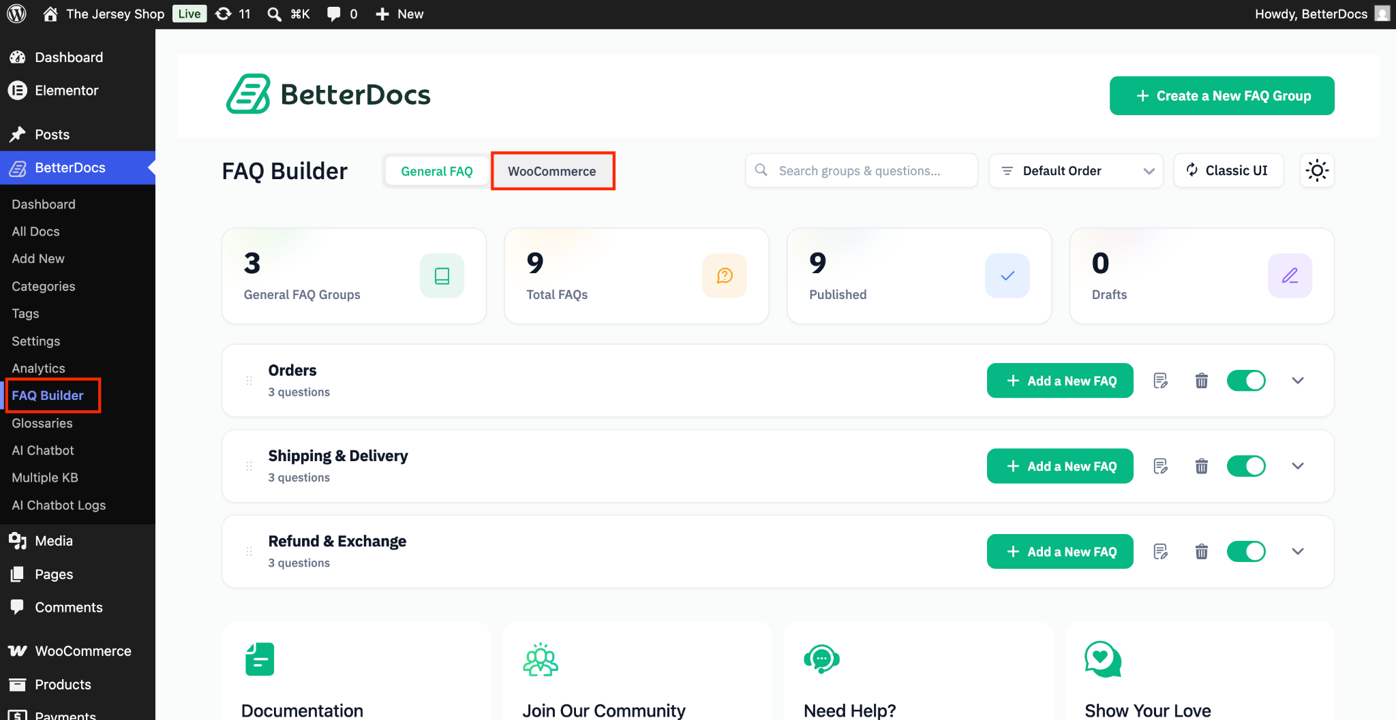This screenshot has height=720, width=1396.
Task: Click the Live status badge
Action: [x=189, y=14]
